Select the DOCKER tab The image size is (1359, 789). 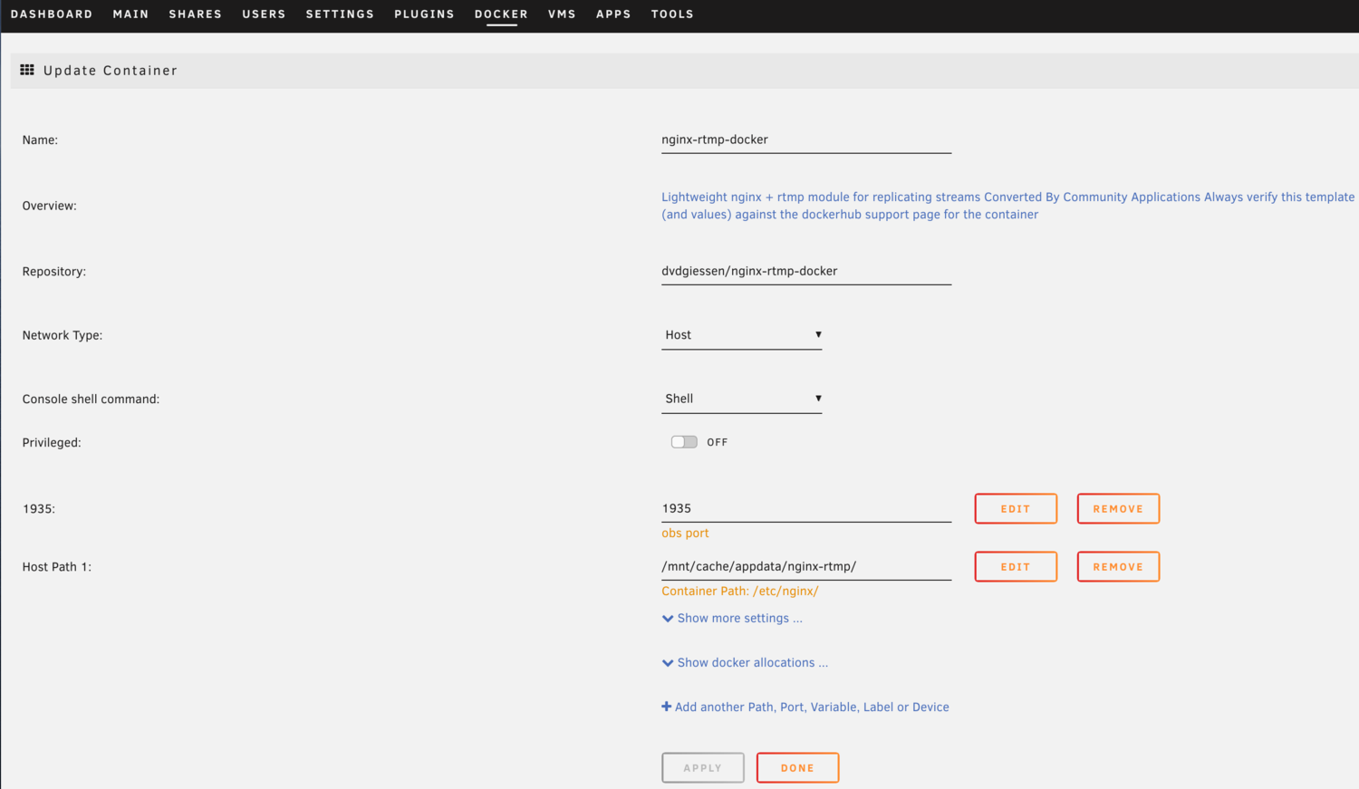(x=500, y=14)
